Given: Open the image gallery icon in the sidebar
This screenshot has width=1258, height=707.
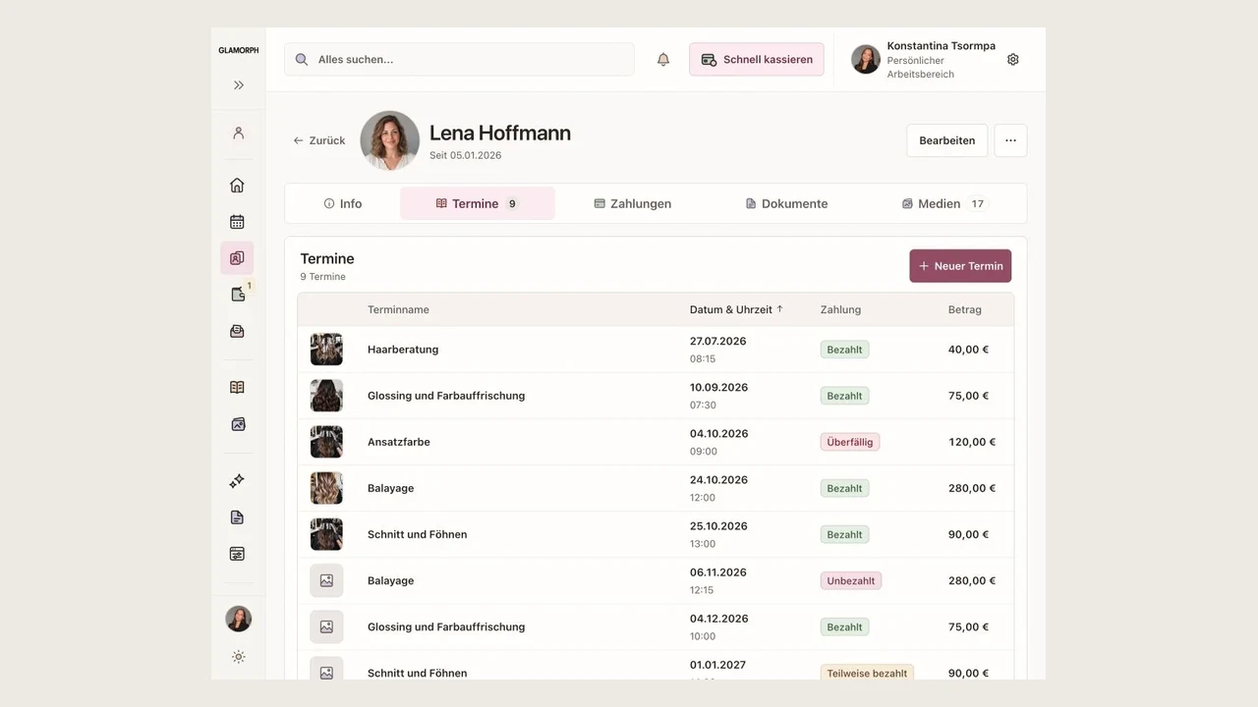Looking at the screenshot, I should pyautogui.click(x=237, y=424).
